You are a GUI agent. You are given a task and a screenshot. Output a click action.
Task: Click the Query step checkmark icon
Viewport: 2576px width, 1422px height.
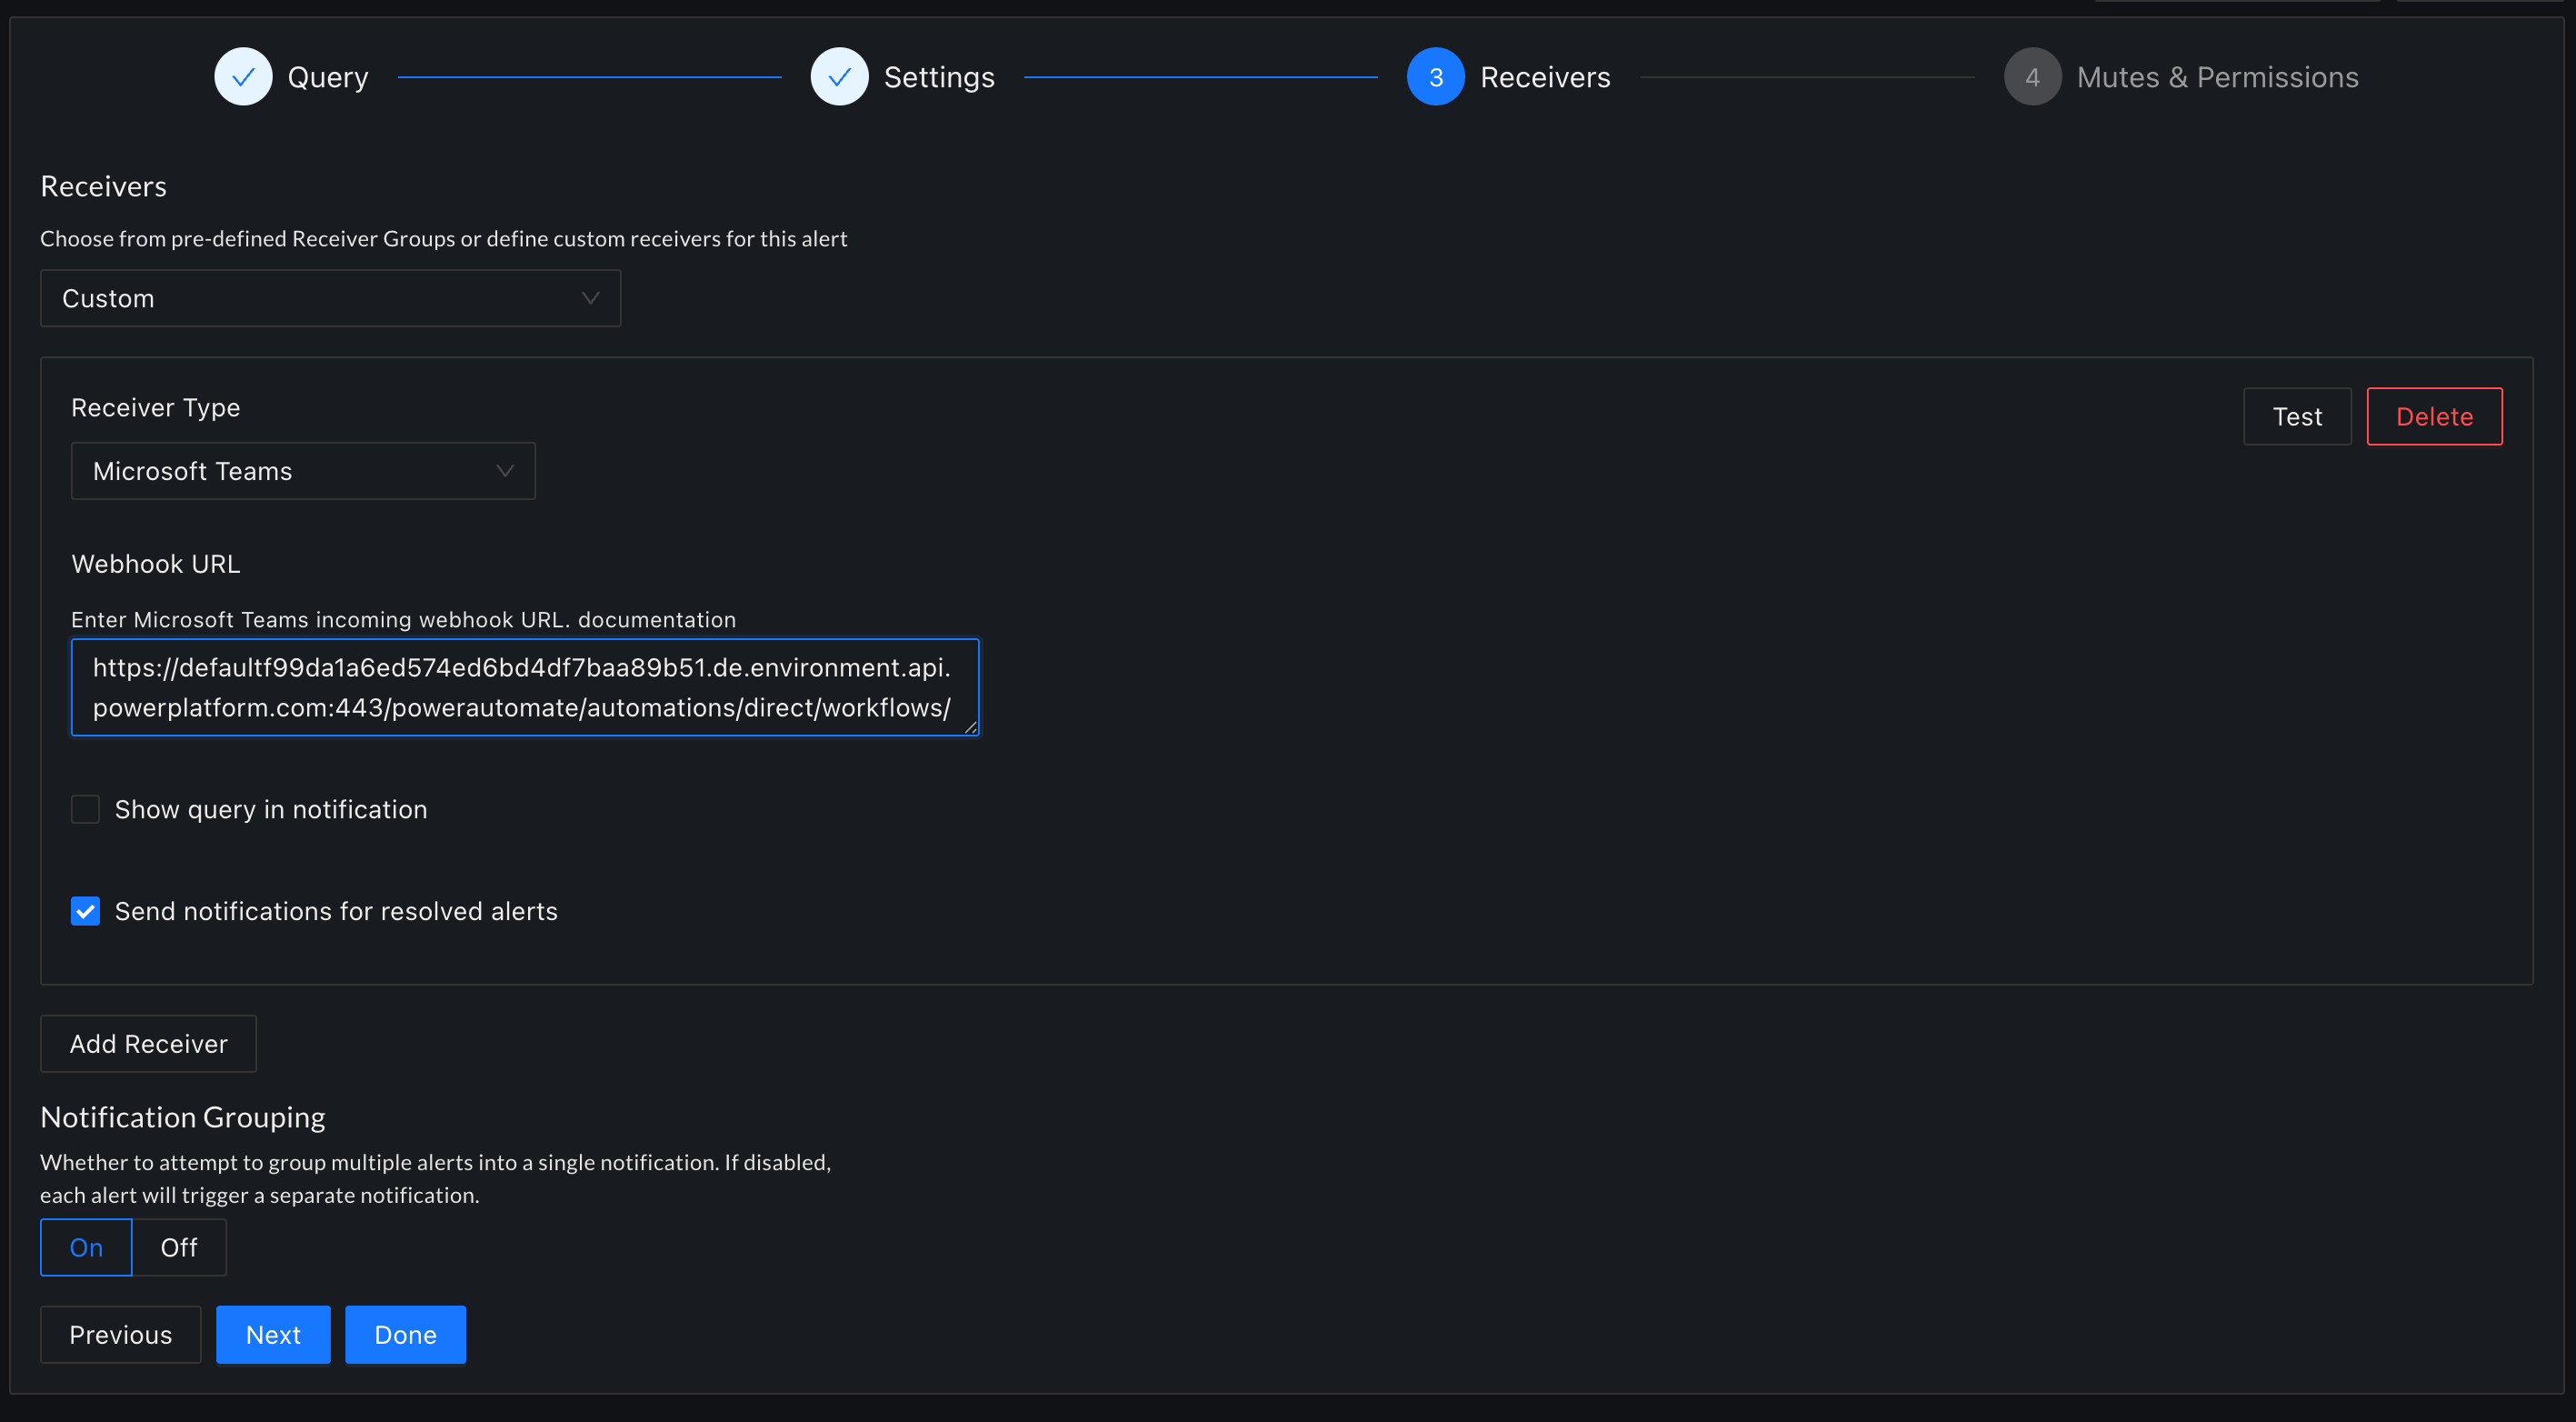coord(243,76)
